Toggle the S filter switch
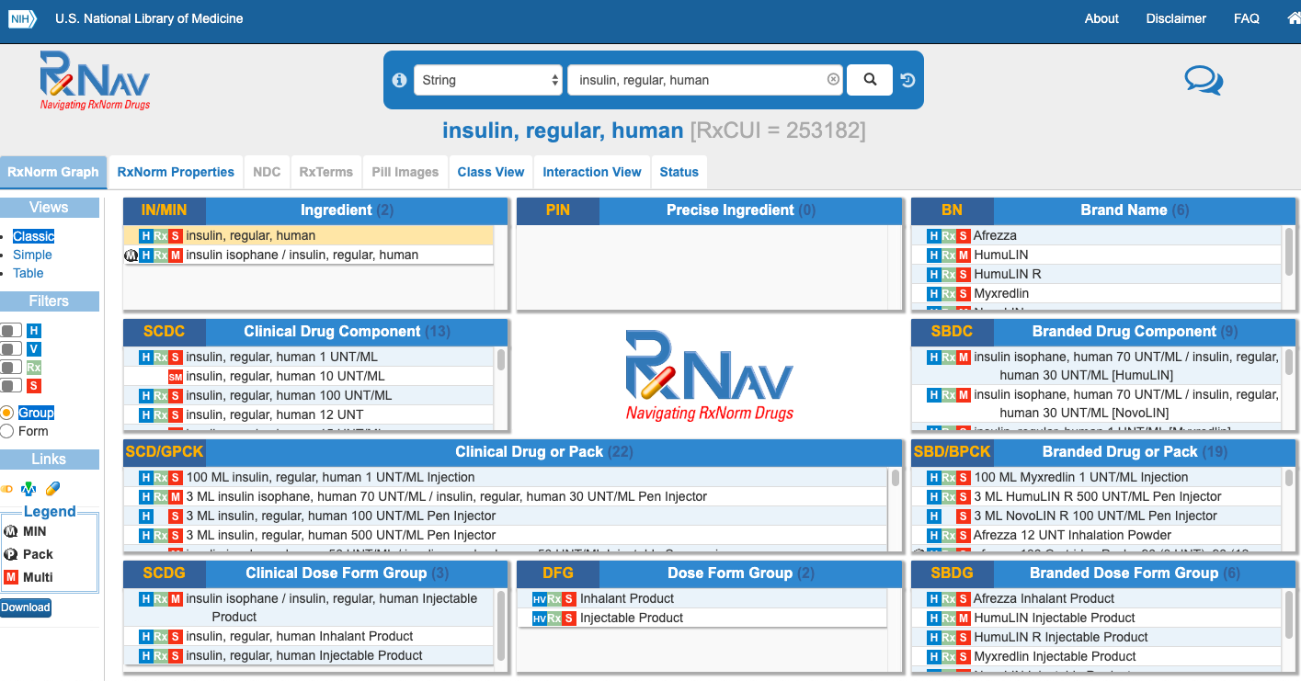This screenshot has width=1301, height=681. pyautogui.click(x=11, y=385)
